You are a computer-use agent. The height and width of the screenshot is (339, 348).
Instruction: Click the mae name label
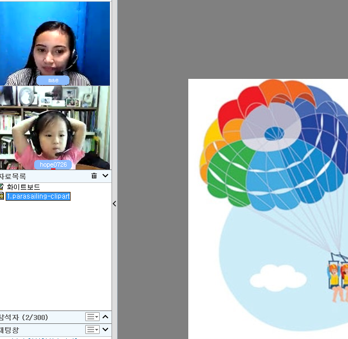53,81
